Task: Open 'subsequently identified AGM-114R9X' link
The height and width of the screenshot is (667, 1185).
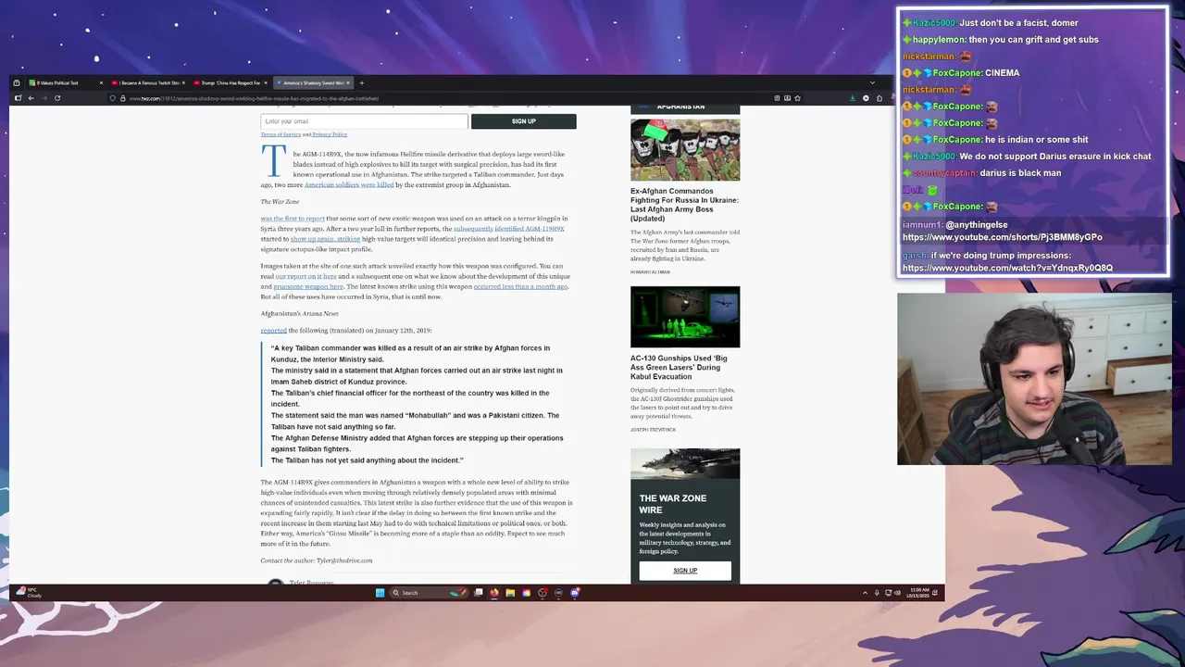Action: 508,229
